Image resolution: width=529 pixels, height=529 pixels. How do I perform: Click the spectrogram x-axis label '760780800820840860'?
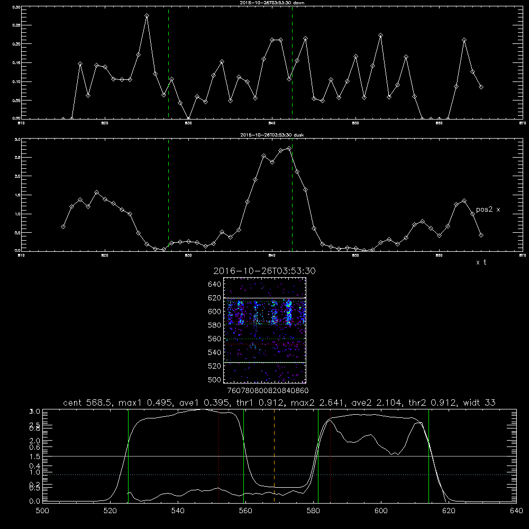click(x=268, y=391)
